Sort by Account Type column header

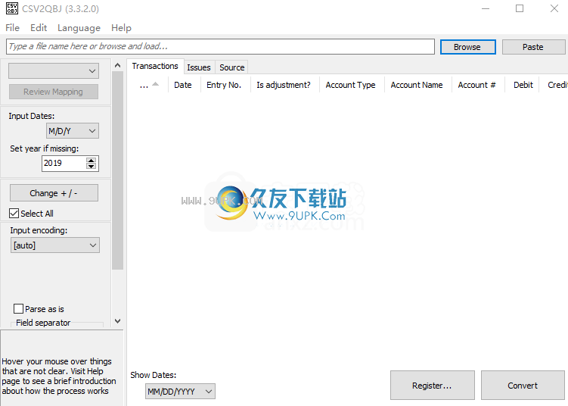coord(351,85)
